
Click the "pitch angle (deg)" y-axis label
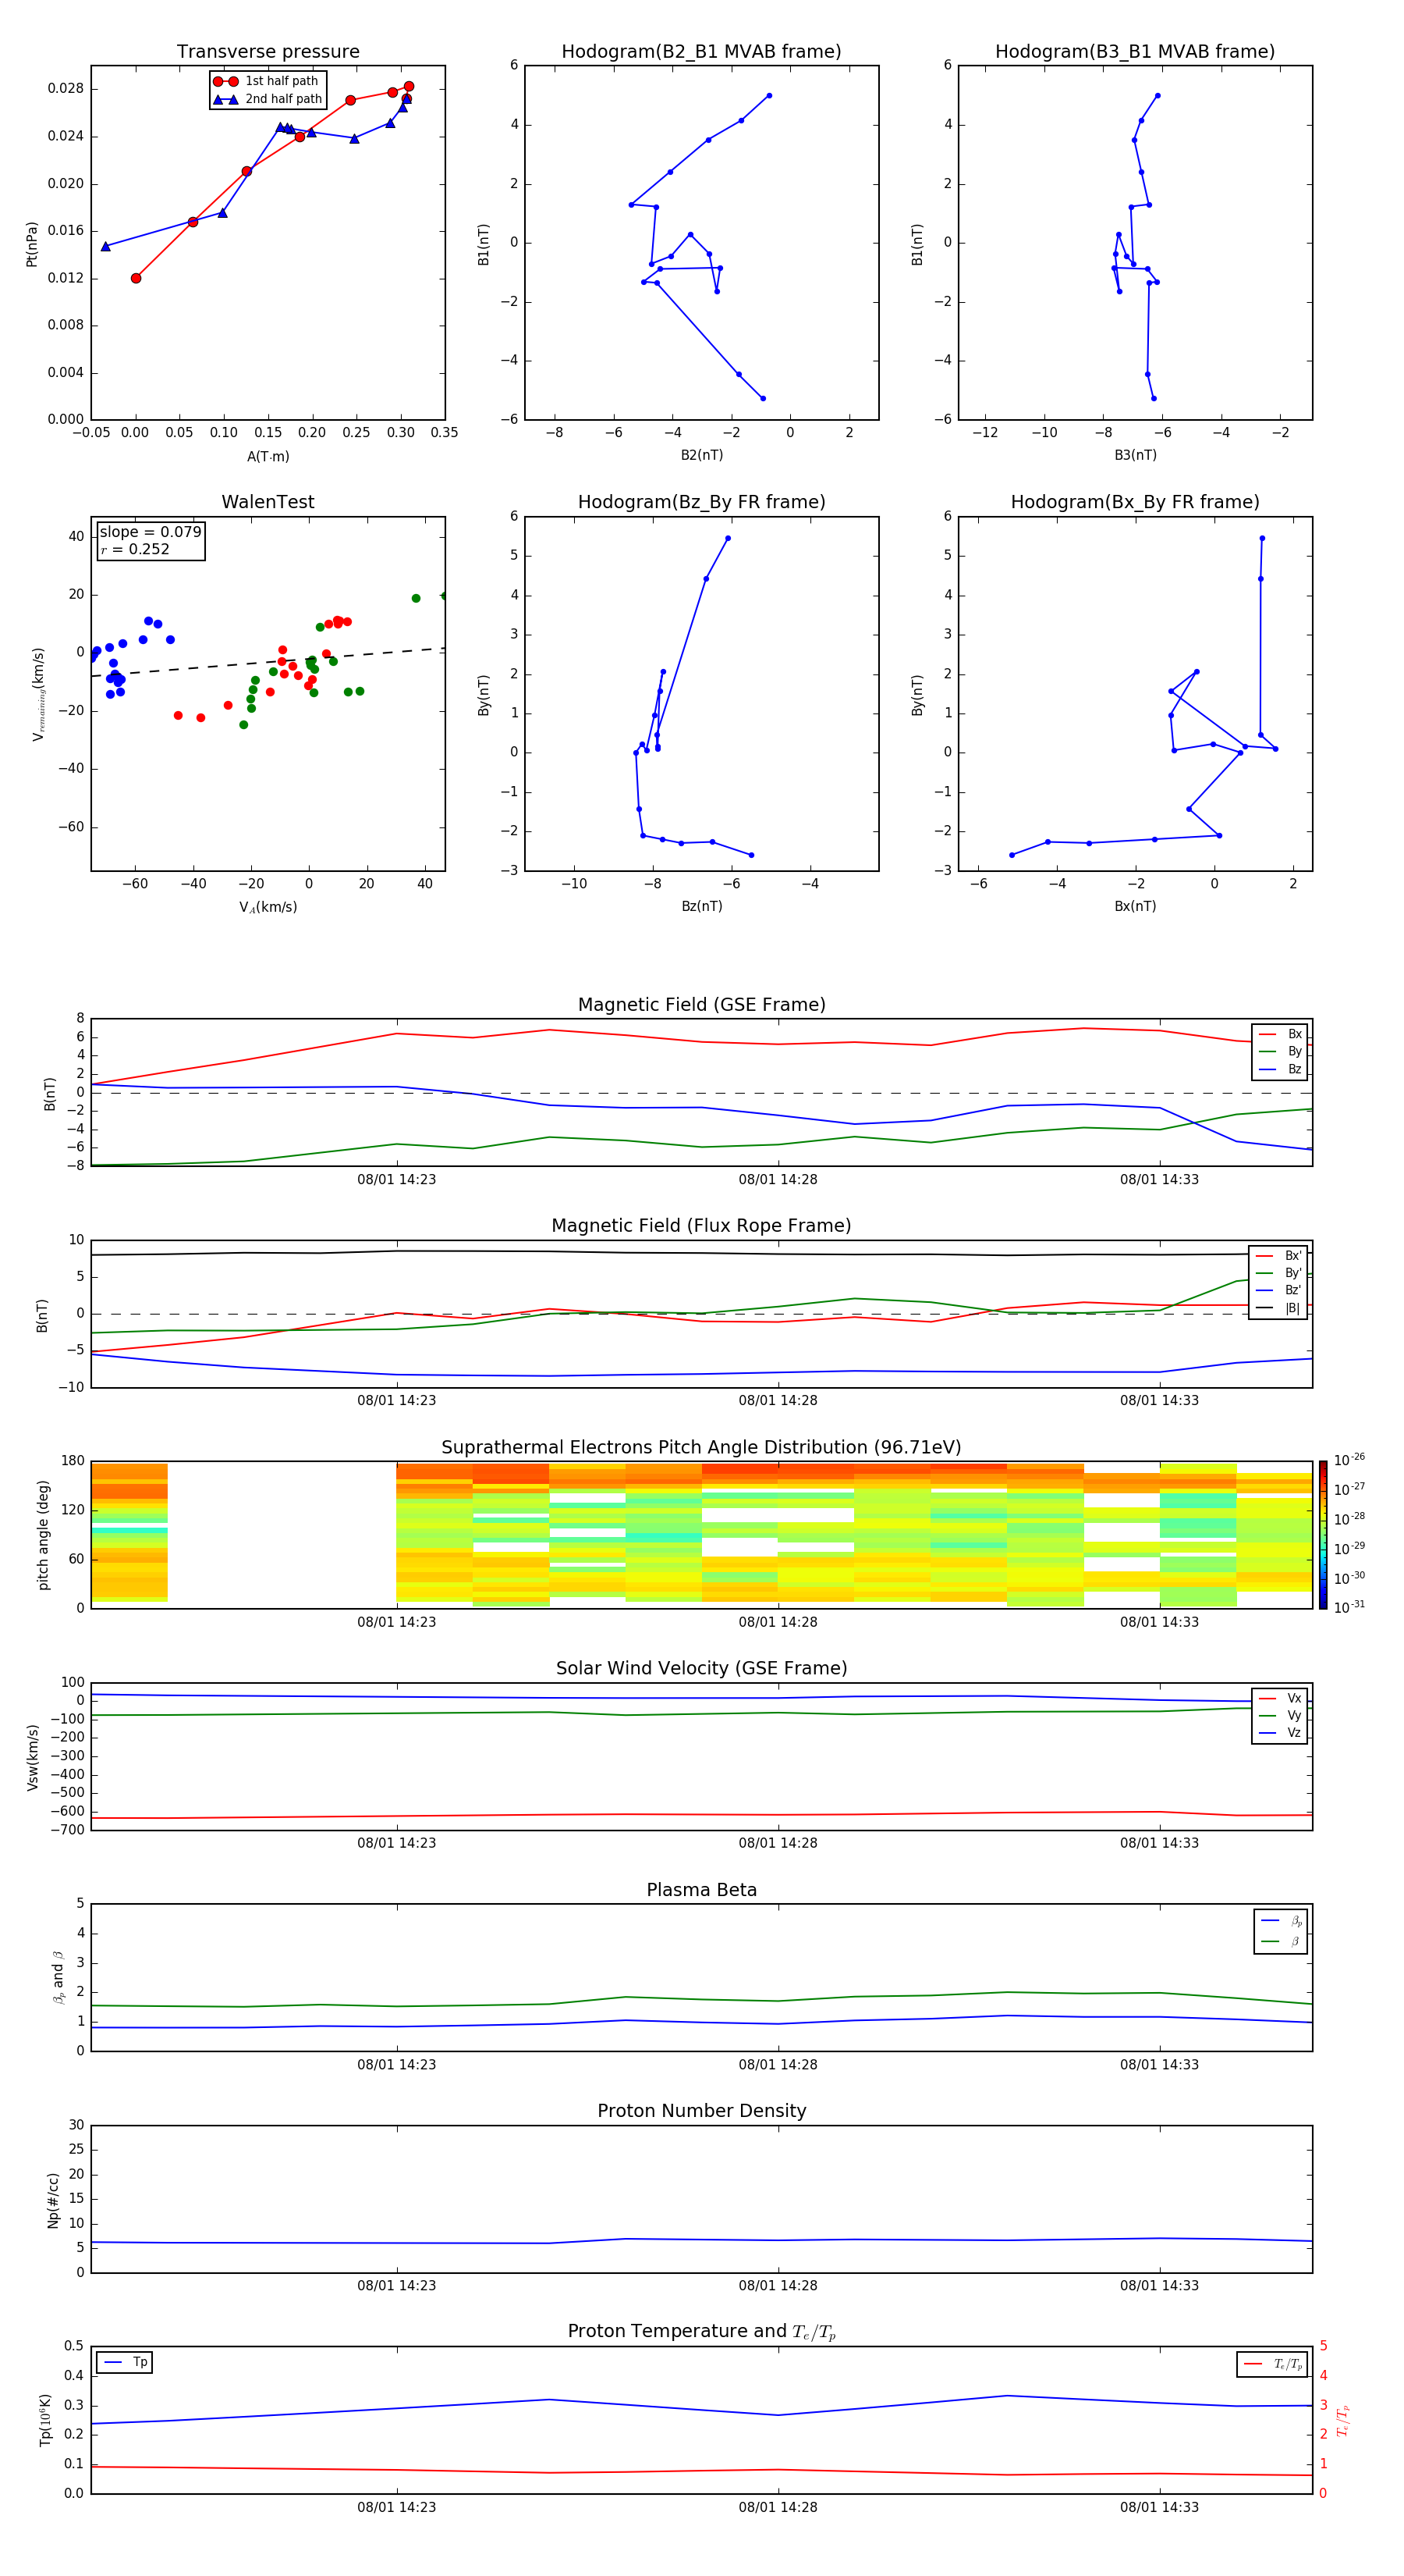43,1535
